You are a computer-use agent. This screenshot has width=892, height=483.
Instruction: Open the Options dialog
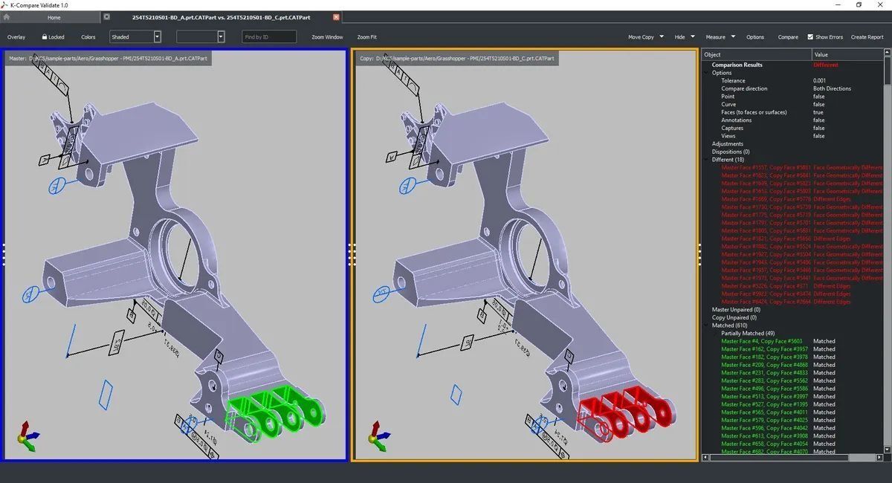[755, 37]
